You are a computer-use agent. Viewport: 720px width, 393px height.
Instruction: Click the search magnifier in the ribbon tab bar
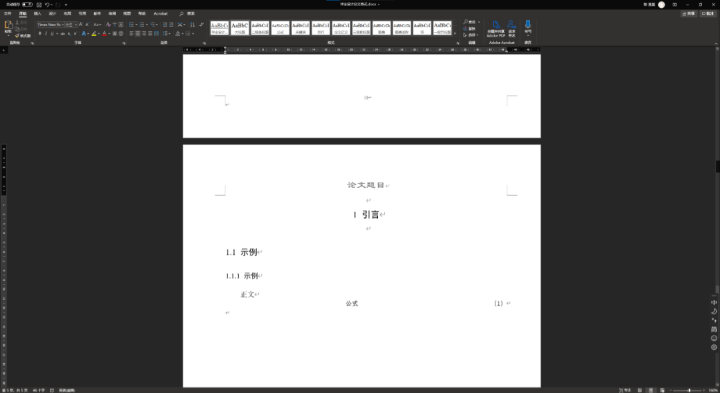pyautogui.click(x=182, y=14)
